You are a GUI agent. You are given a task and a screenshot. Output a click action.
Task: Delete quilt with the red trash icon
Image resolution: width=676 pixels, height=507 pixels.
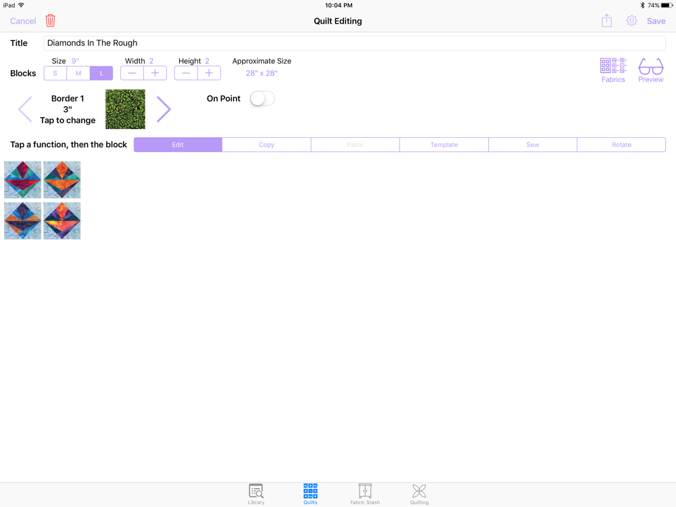click(x=51, y=21)
